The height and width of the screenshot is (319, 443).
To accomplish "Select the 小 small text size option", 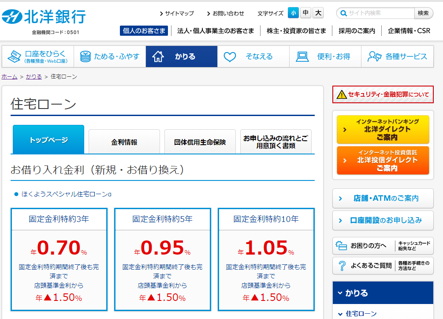I will coord(293,13).
